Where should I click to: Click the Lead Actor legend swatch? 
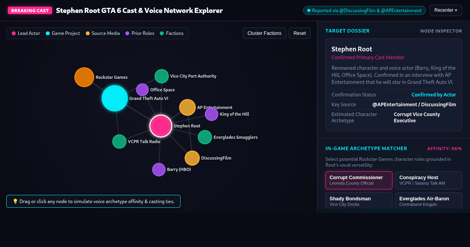pos(14,33)
